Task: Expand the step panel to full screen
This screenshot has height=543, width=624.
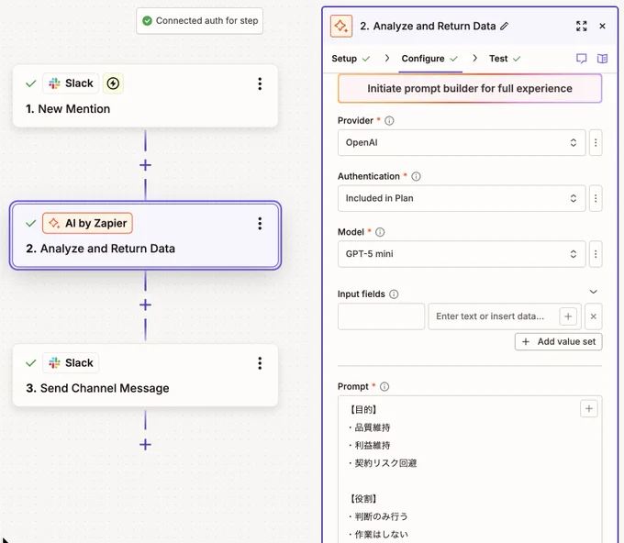Action: click(x=582, y=27)
